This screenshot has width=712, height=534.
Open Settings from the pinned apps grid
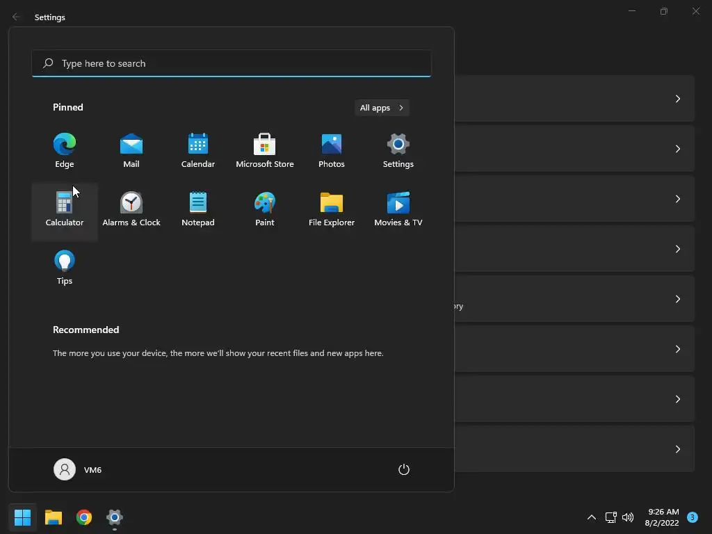coord(398,151)
